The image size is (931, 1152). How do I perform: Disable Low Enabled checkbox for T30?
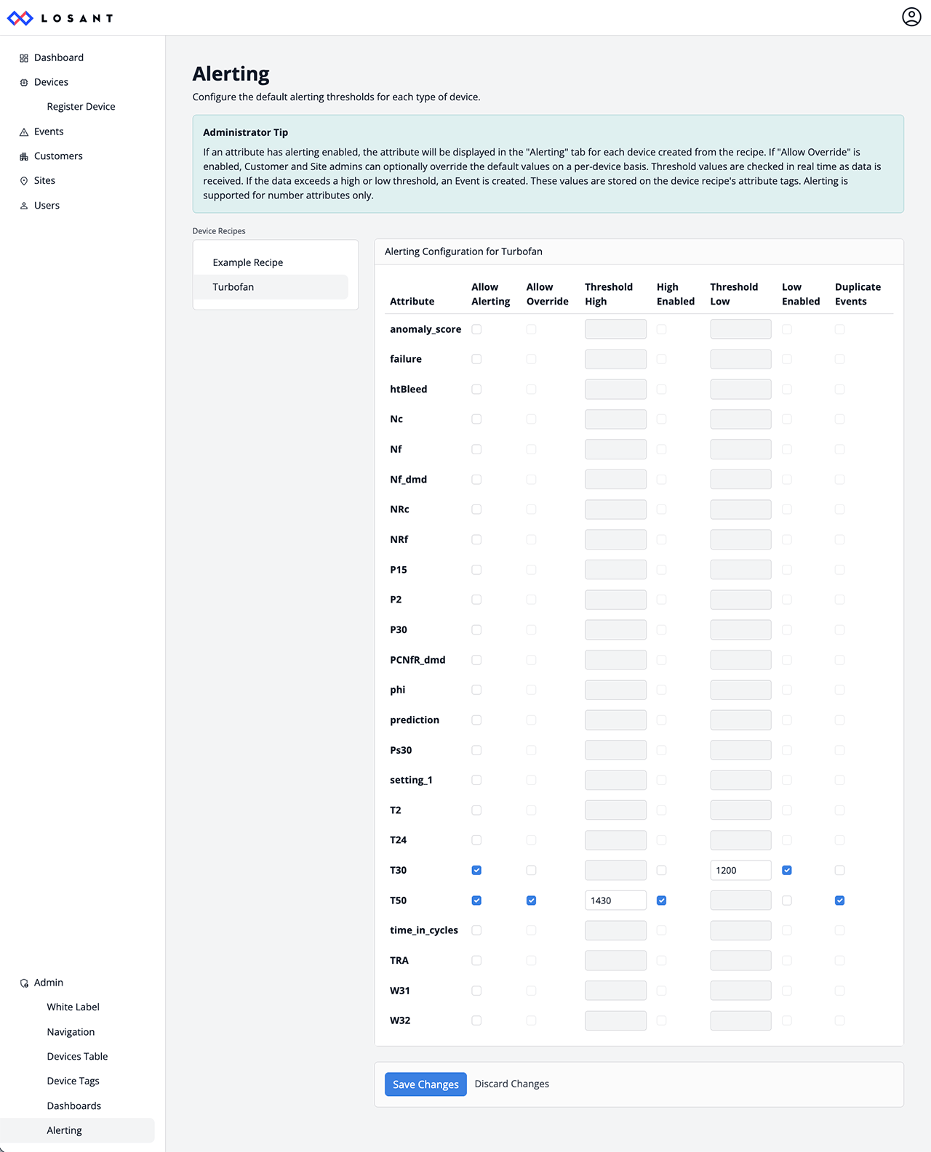(786, 870)
